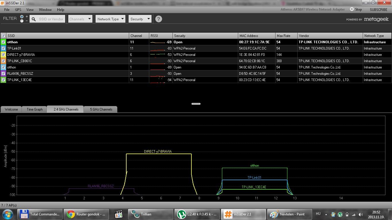Sort by the Security column header
392x220 pixels.
click(205, 36)
